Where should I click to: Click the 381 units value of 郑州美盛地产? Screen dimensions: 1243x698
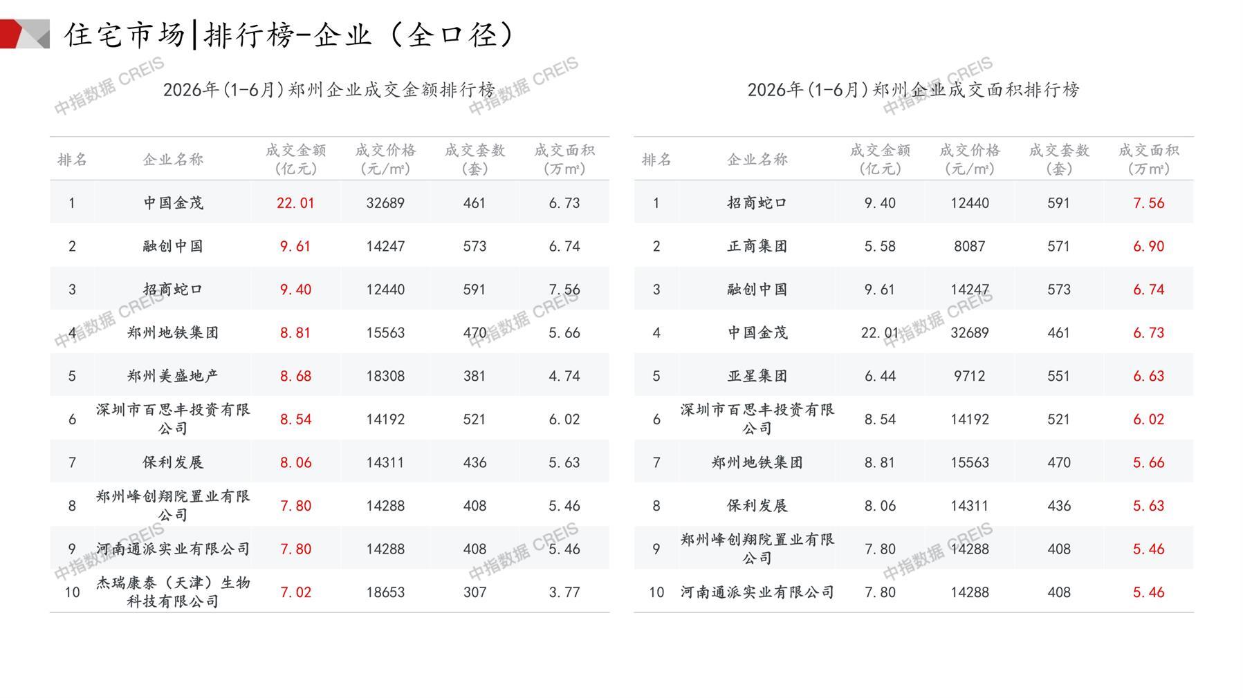[x=475, y=376]
